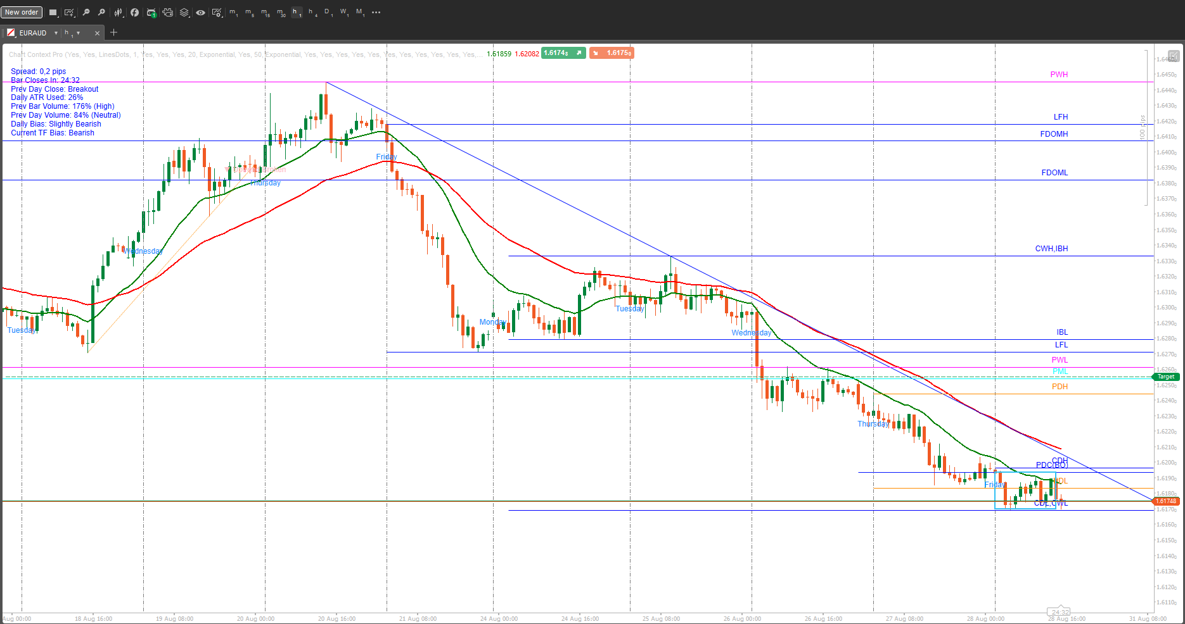Switch to D1 daily timeframe
Image resolution: width=1185 pixels, height=624 pixels.
point(328,12)
